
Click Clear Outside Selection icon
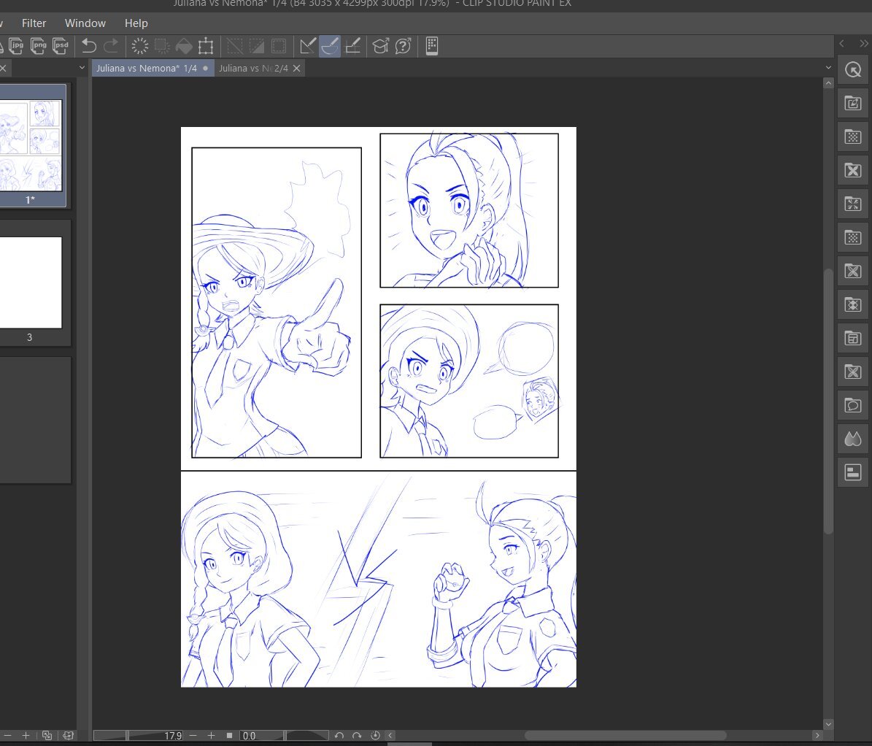[162, 45]
